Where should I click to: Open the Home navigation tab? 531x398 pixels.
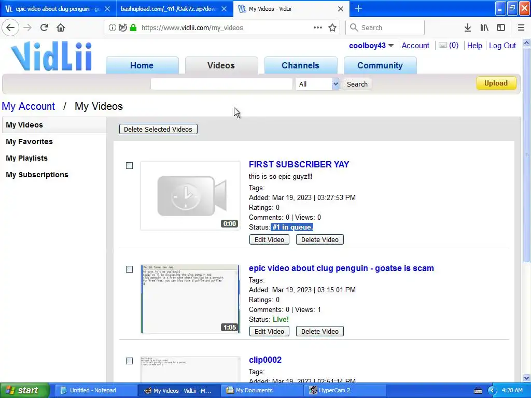click(x=142, y=65)
